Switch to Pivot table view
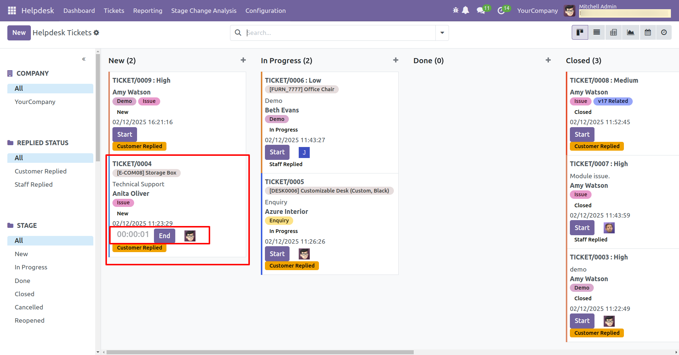This screenshot has width=679, height=355. 614,32
